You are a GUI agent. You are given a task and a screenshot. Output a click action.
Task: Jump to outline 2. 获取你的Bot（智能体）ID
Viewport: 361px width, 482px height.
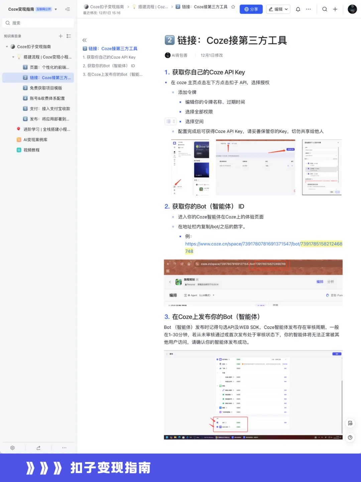click(109, 66)
